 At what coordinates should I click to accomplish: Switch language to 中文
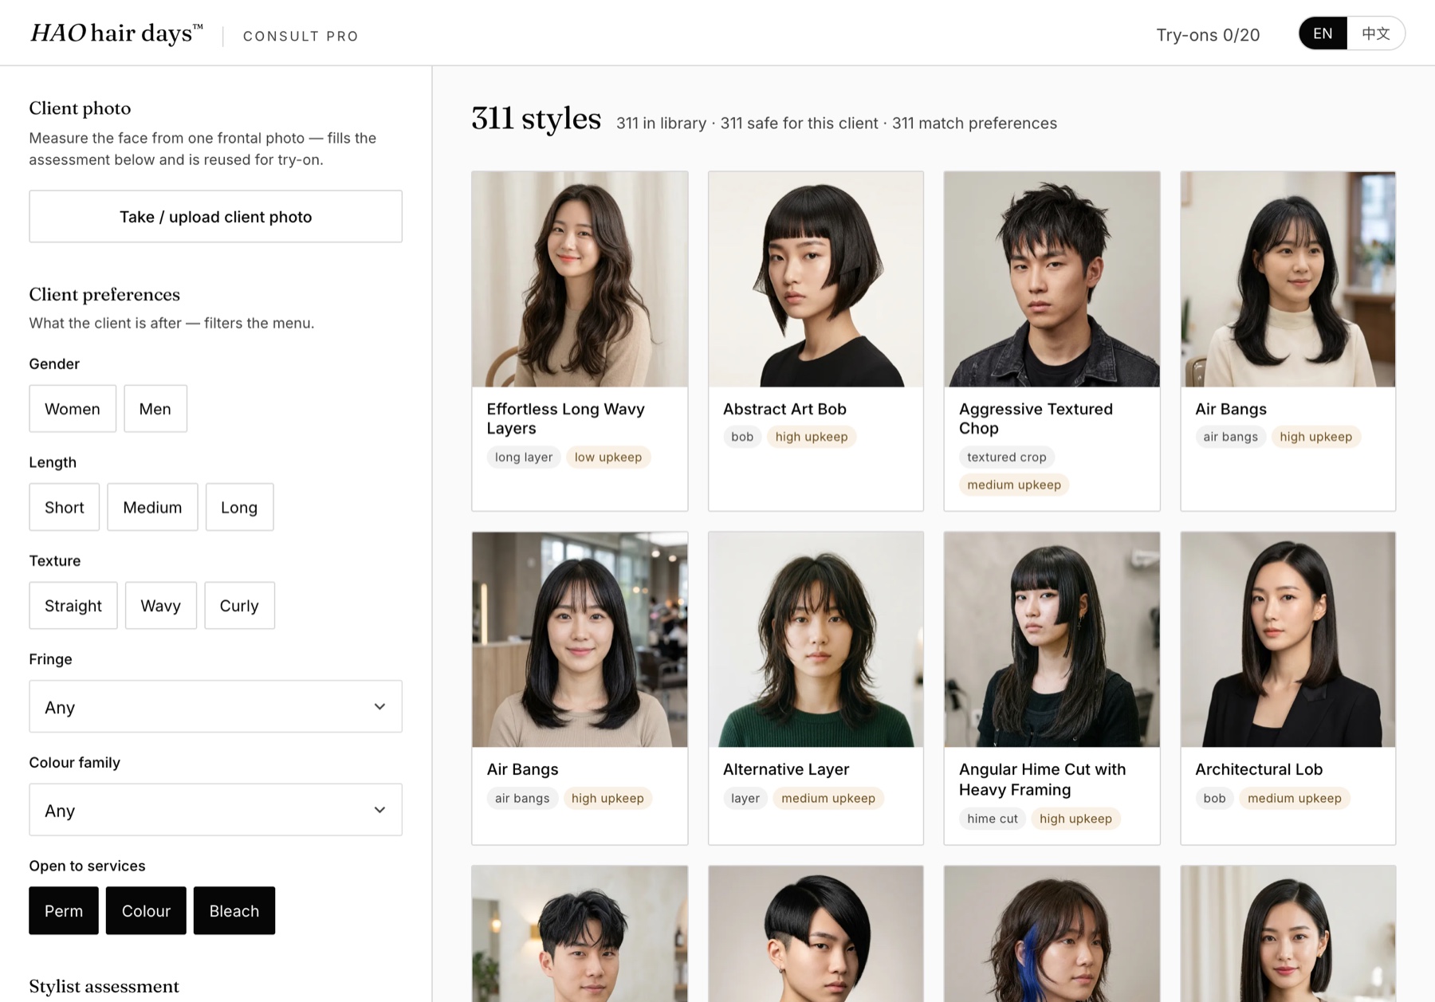[x=1376, y=33]
